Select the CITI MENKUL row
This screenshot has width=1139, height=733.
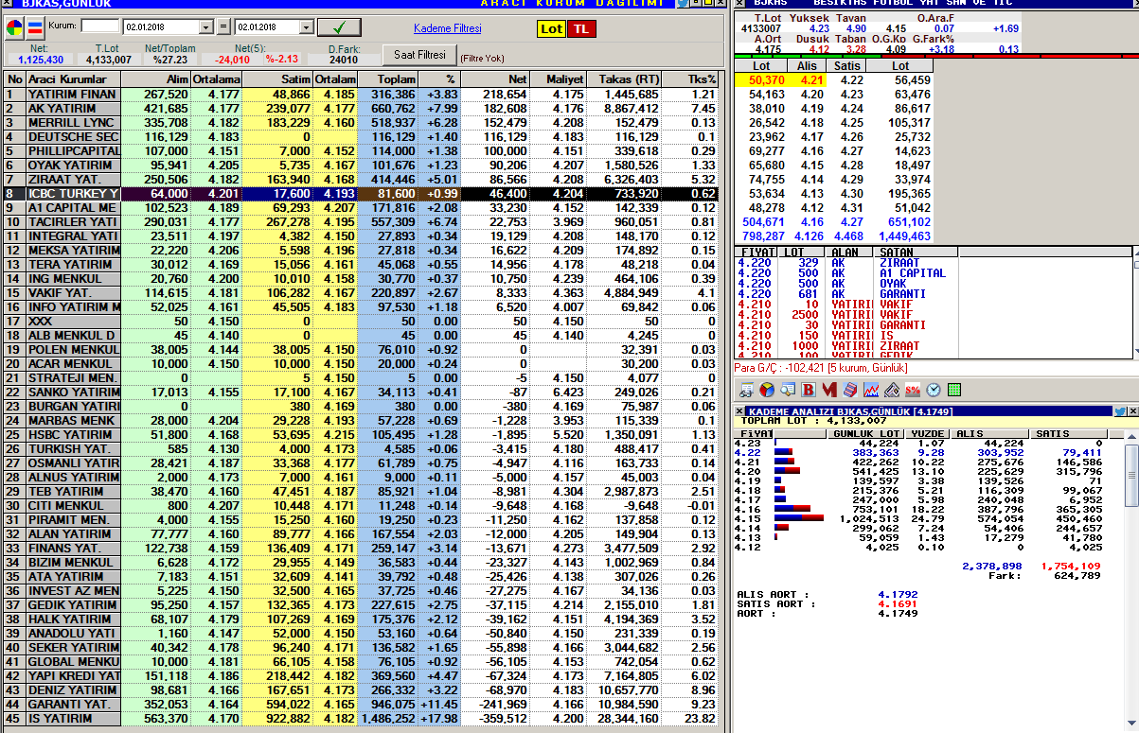[361, 506]
